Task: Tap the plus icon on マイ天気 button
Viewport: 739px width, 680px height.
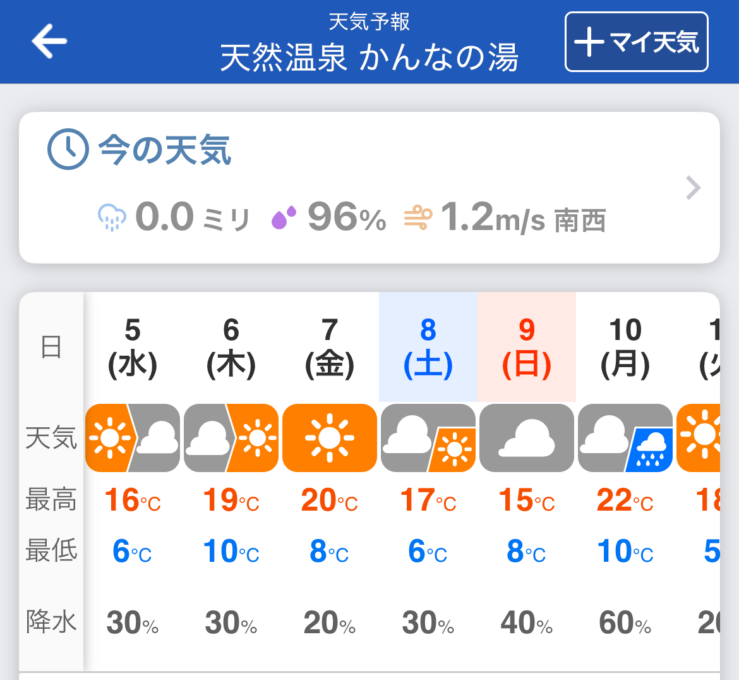Action: (591, 40)
